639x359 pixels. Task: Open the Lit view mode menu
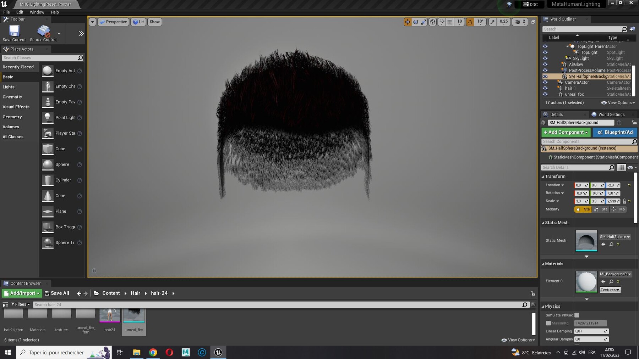click(x=138, y=22)
